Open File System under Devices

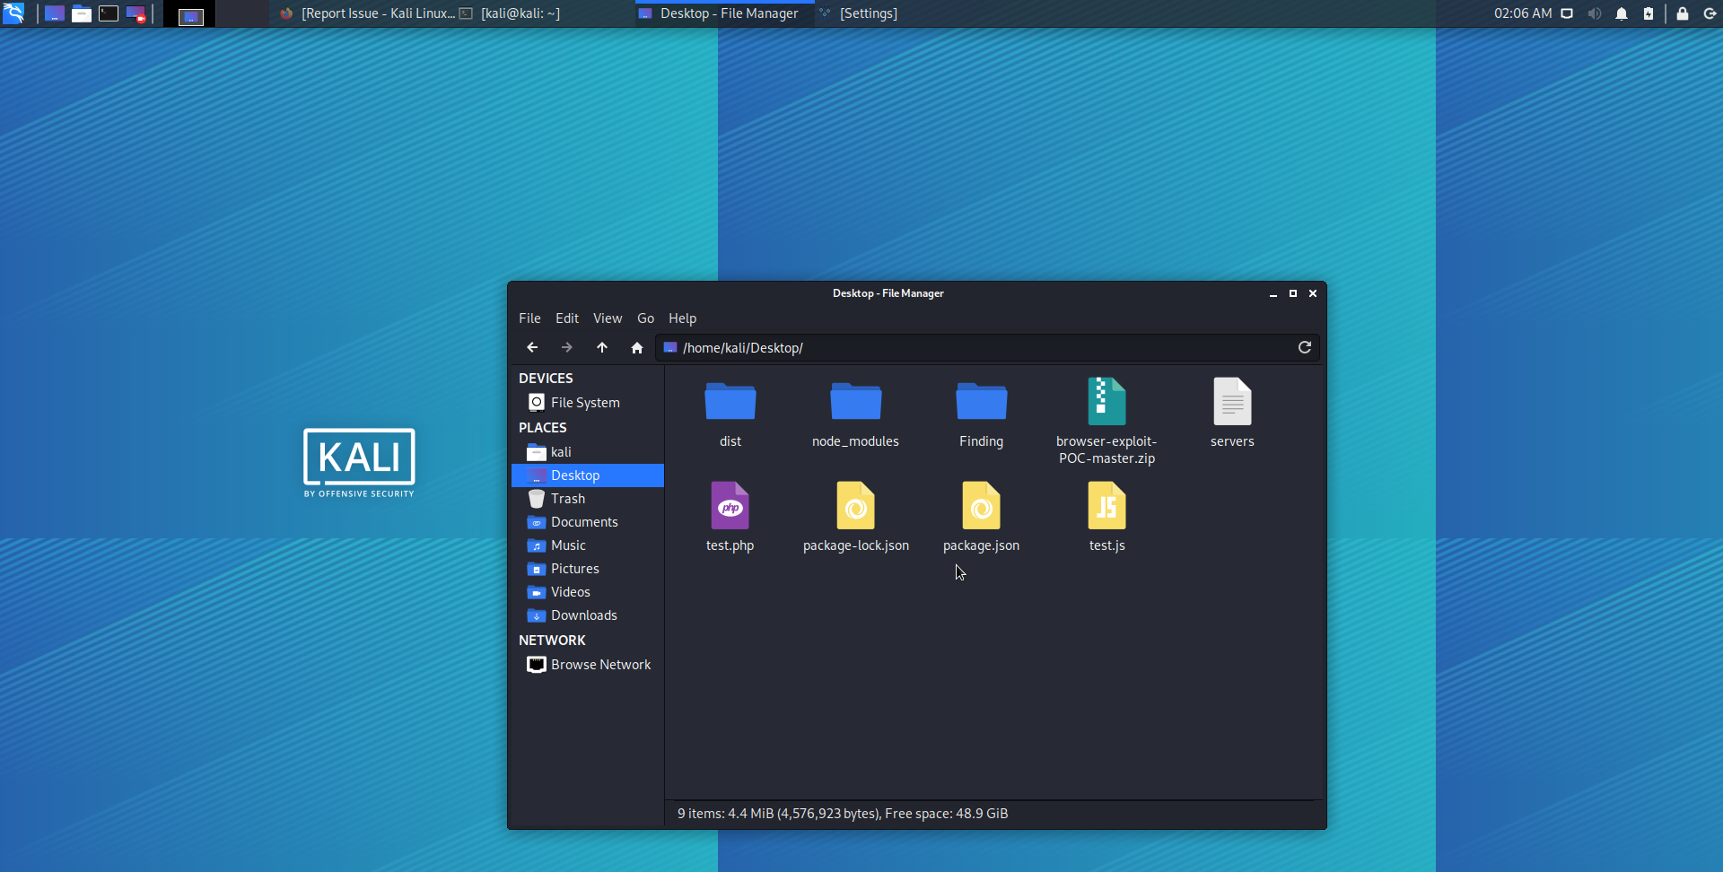coord(585,403)
